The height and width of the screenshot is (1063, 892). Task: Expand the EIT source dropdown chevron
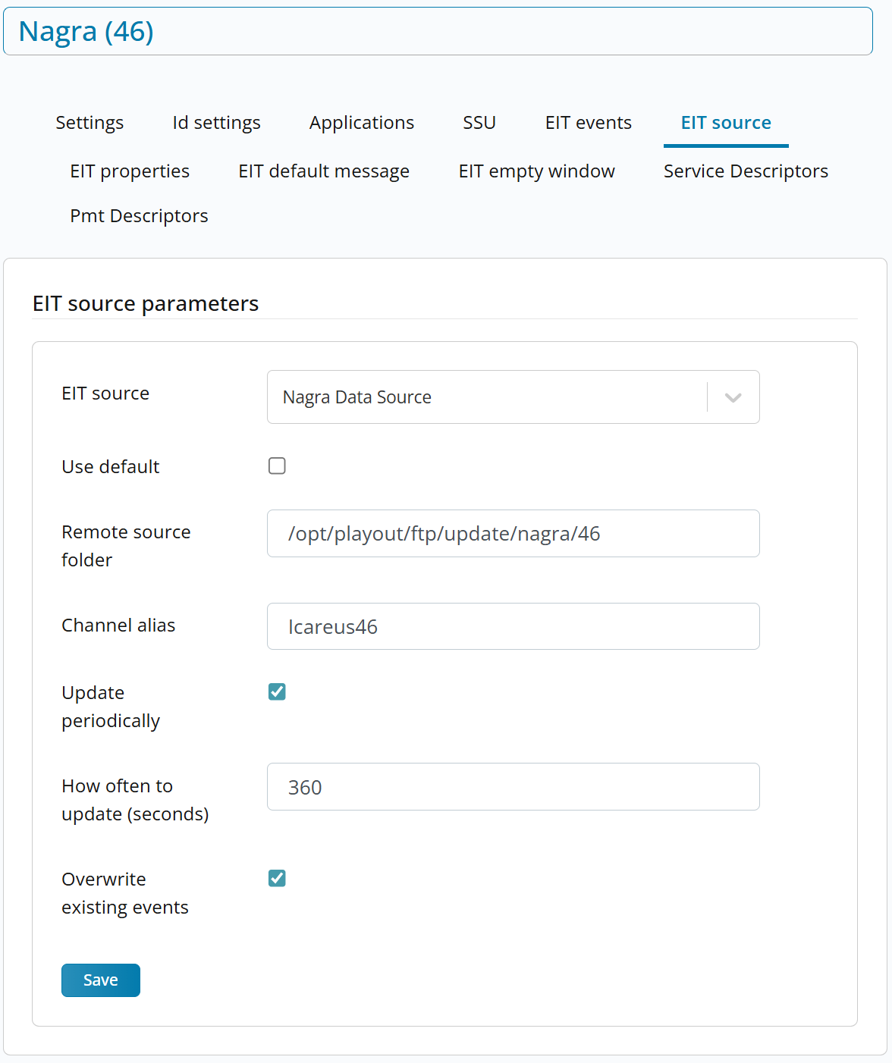(x=733, y=397)
